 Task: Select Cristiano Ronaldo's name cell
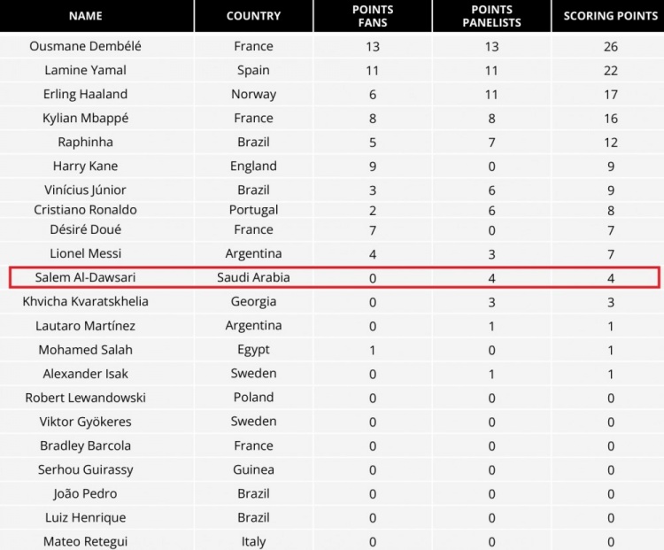pyautogui.click(x=85, y=210)
